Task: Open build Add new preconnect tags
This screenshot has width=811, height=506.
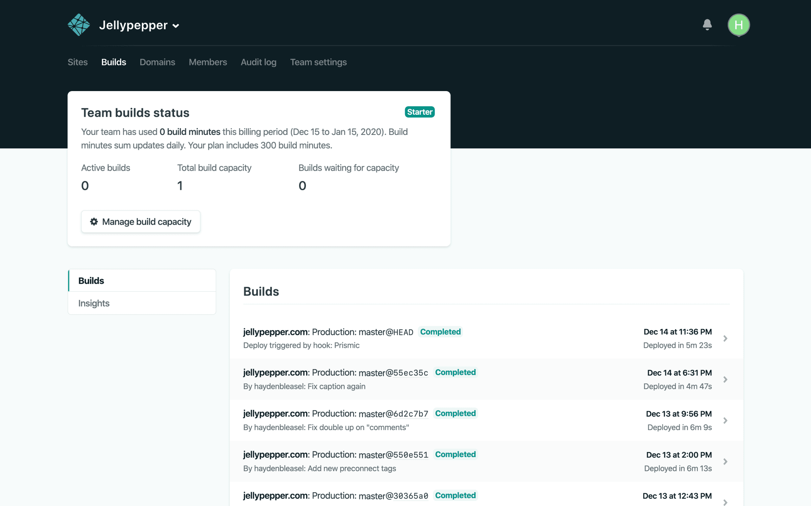Action: click(486, 461)
